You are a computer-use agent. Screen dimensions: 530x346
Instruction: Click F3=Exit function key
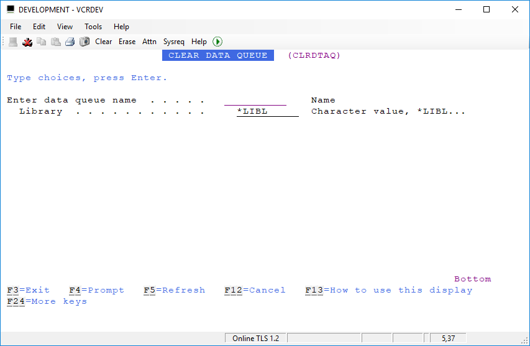[x=29, y=290]
